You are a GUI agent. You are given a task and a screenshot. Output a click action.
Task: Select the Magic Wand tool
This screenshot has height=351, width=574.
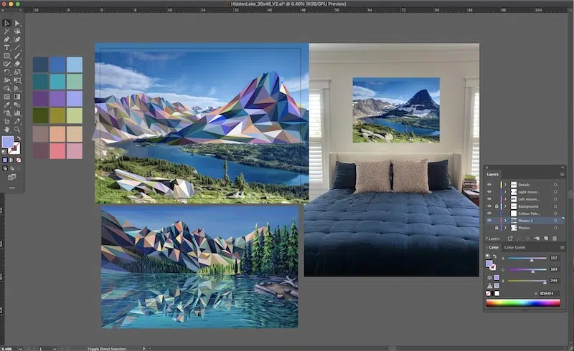tap(6, 31)
